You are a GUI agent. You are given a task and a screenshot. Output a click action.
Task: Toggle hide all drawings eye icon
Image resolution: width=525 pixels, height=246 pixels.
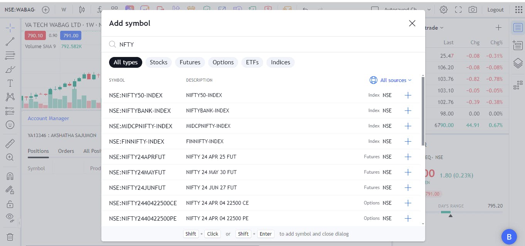(10, 218)
